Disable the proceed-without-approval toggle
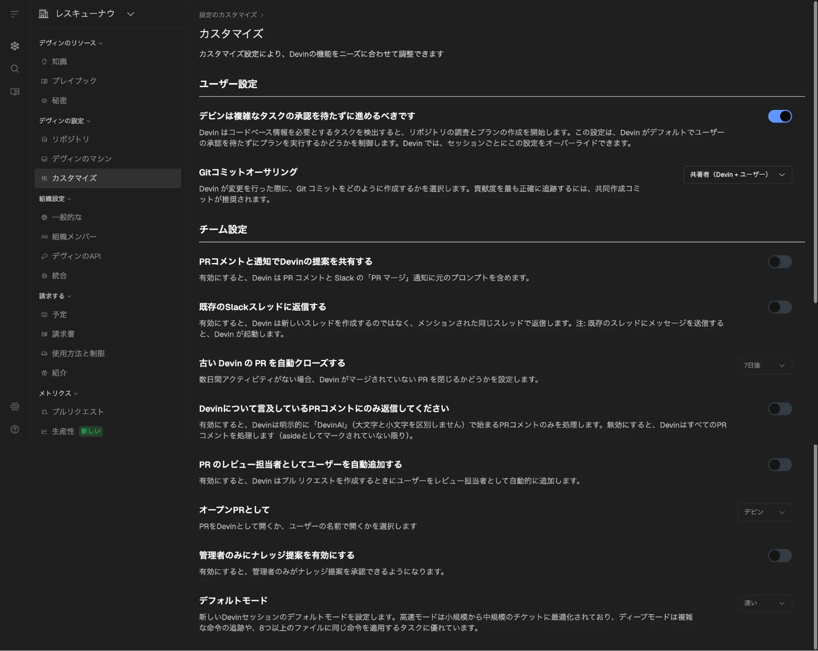The width and height of the screenshot is (818, 651). [780, 116]
